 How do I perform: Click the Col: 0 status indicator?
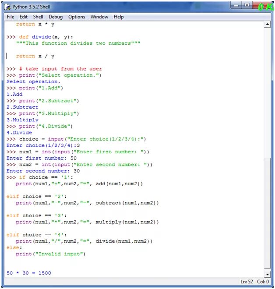tap(263, 282)
